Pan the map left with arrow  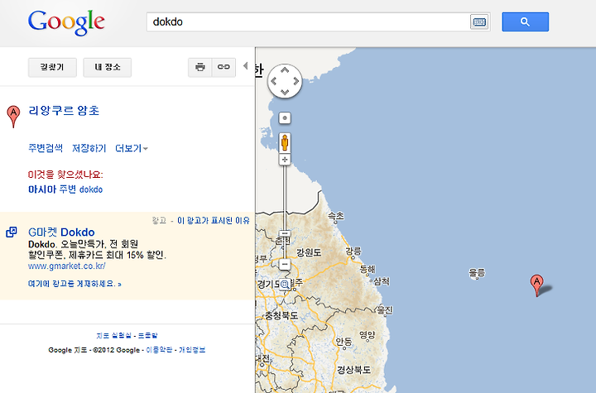[x=274, y=81]
